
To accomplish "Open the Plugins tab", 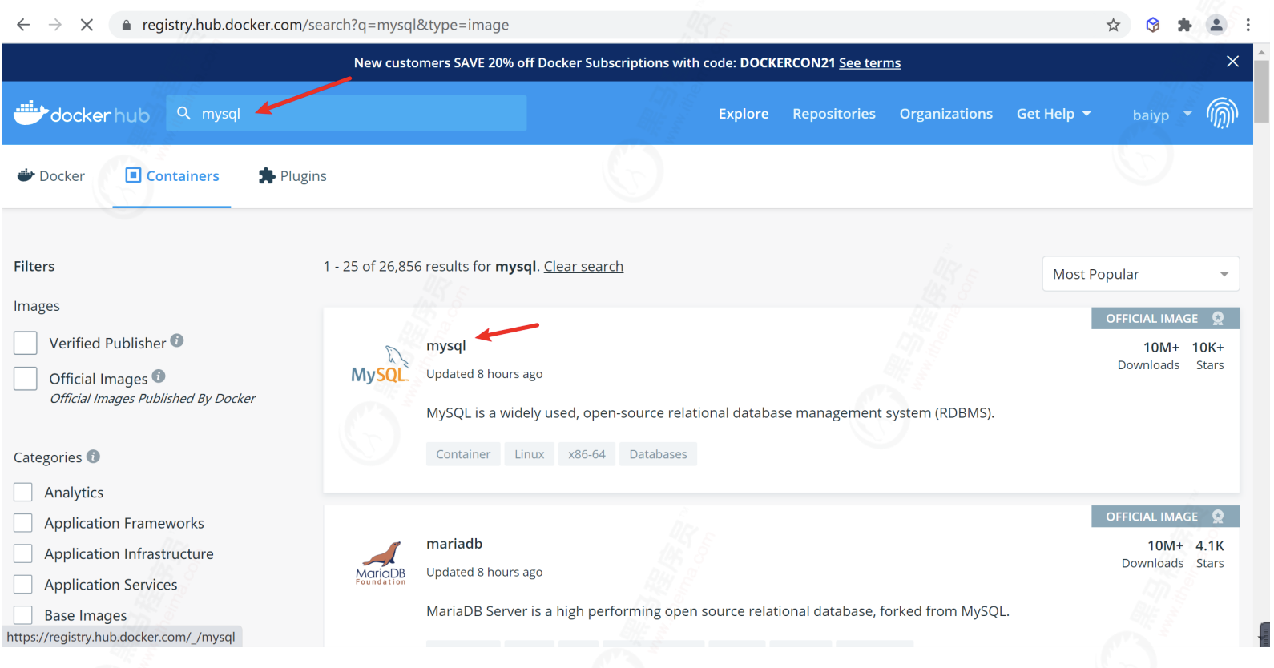I will pyautogui.click(x=292, y=175).
